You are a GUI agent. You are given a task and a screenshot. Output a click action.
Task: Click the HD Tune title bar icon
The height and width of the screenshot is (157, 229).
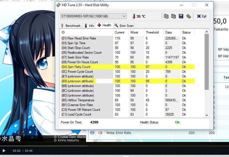[58, 5]
